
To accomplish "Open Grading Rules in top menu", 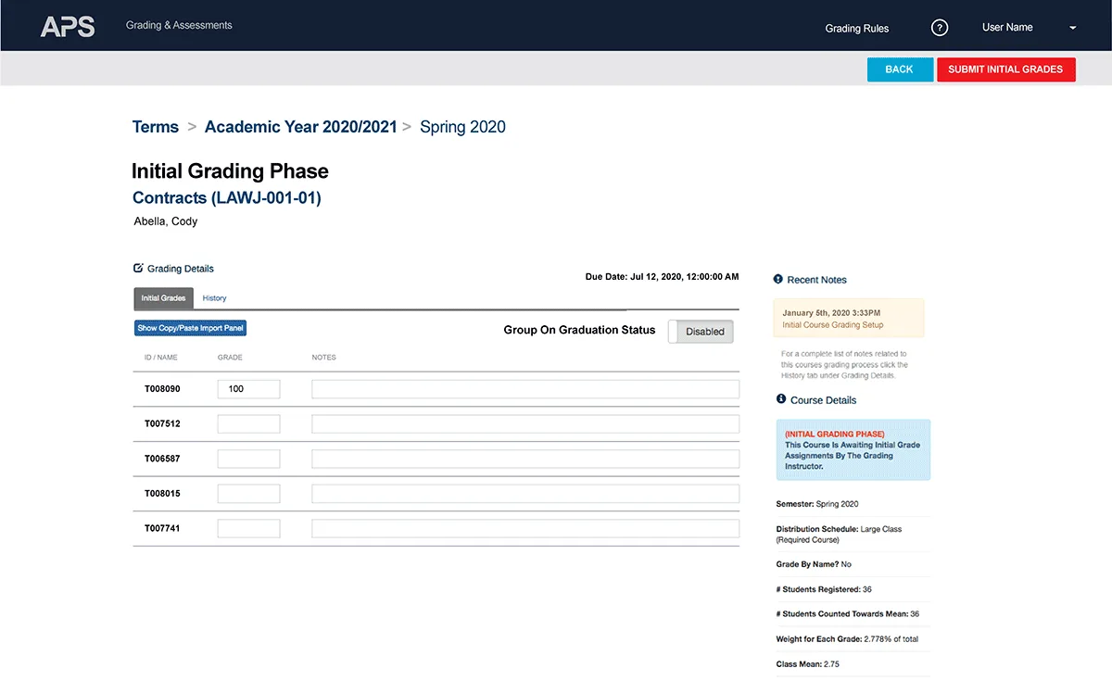I will coord(856,29).
